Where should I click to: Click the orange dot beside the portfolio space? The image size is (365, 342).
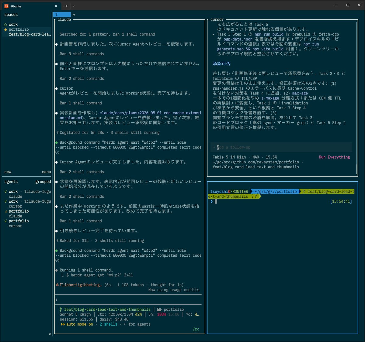pyautogui.click(x=5, y=29)
